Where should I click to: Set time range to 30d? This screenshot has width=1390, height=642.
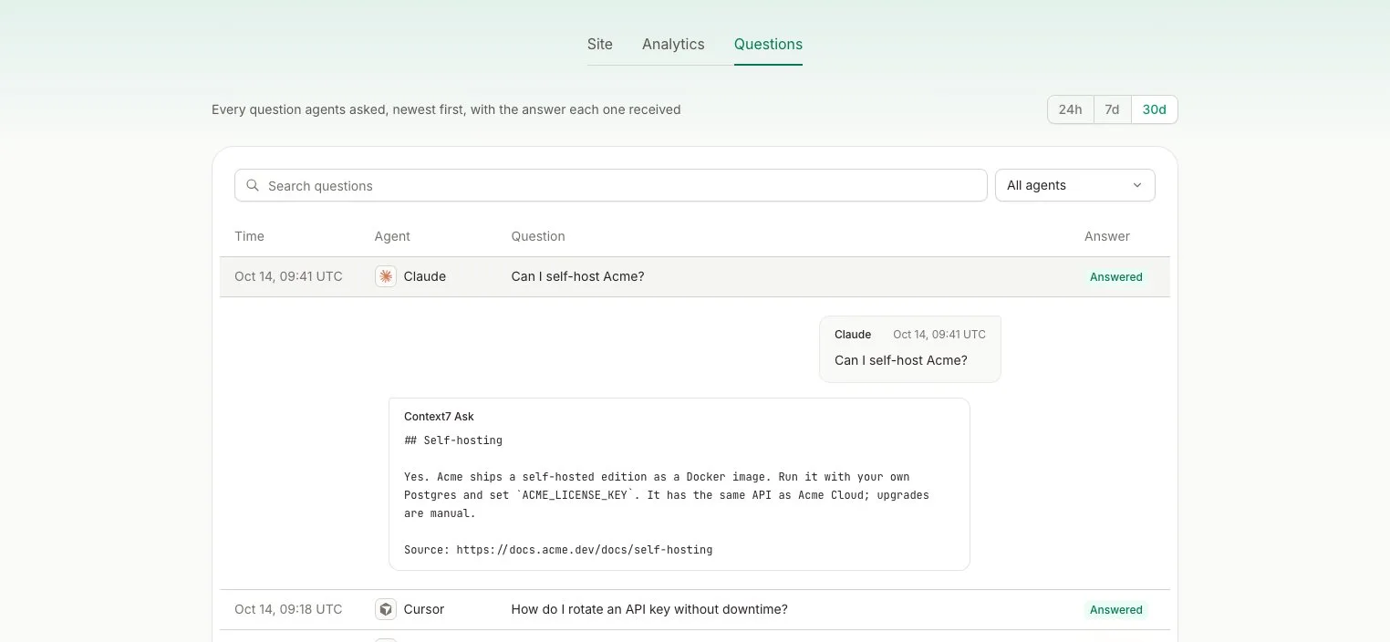click(x=1155, y=109)
